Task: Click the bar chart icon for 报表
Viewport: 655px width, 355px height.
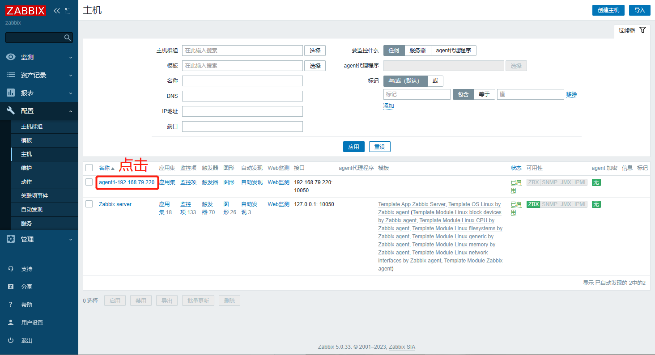Action: click(x=11, y=93)
